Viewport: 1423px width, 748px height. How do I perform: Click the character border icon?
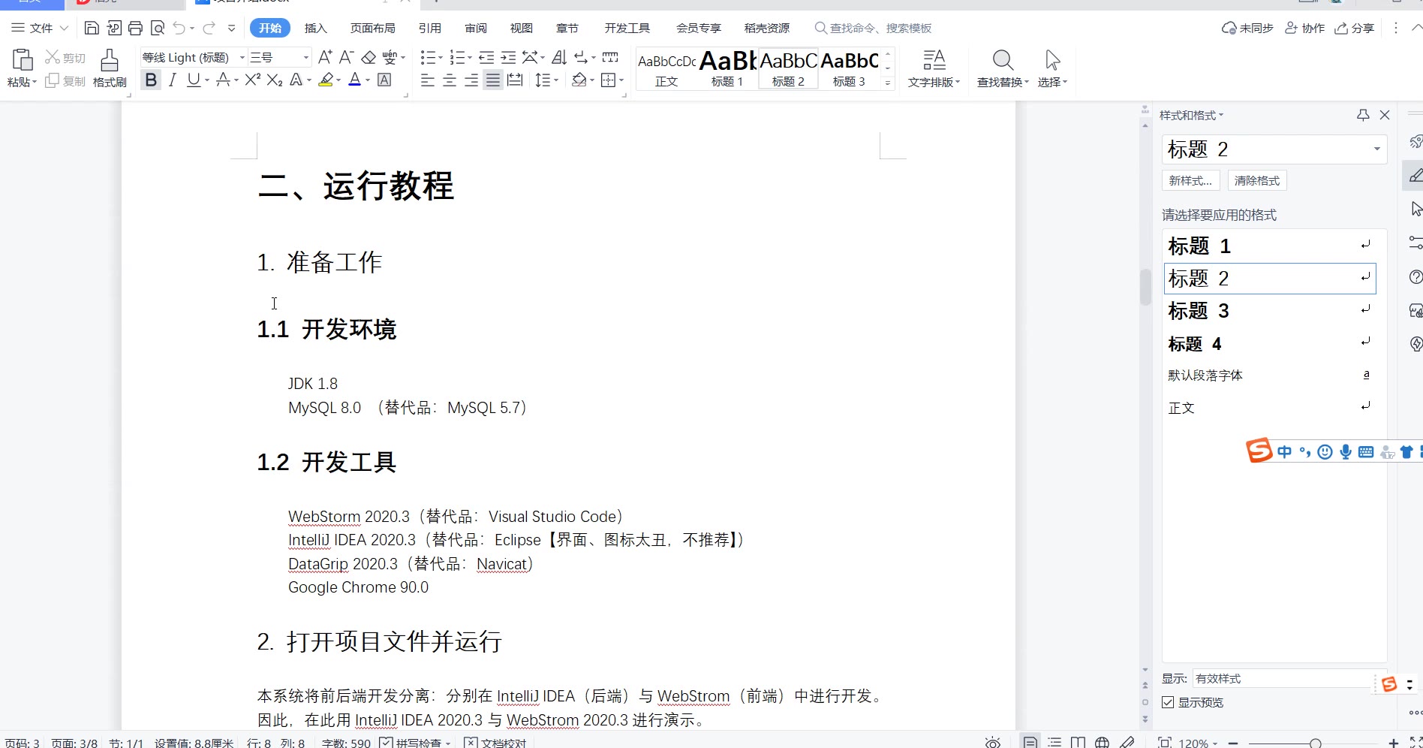point(384,80)
